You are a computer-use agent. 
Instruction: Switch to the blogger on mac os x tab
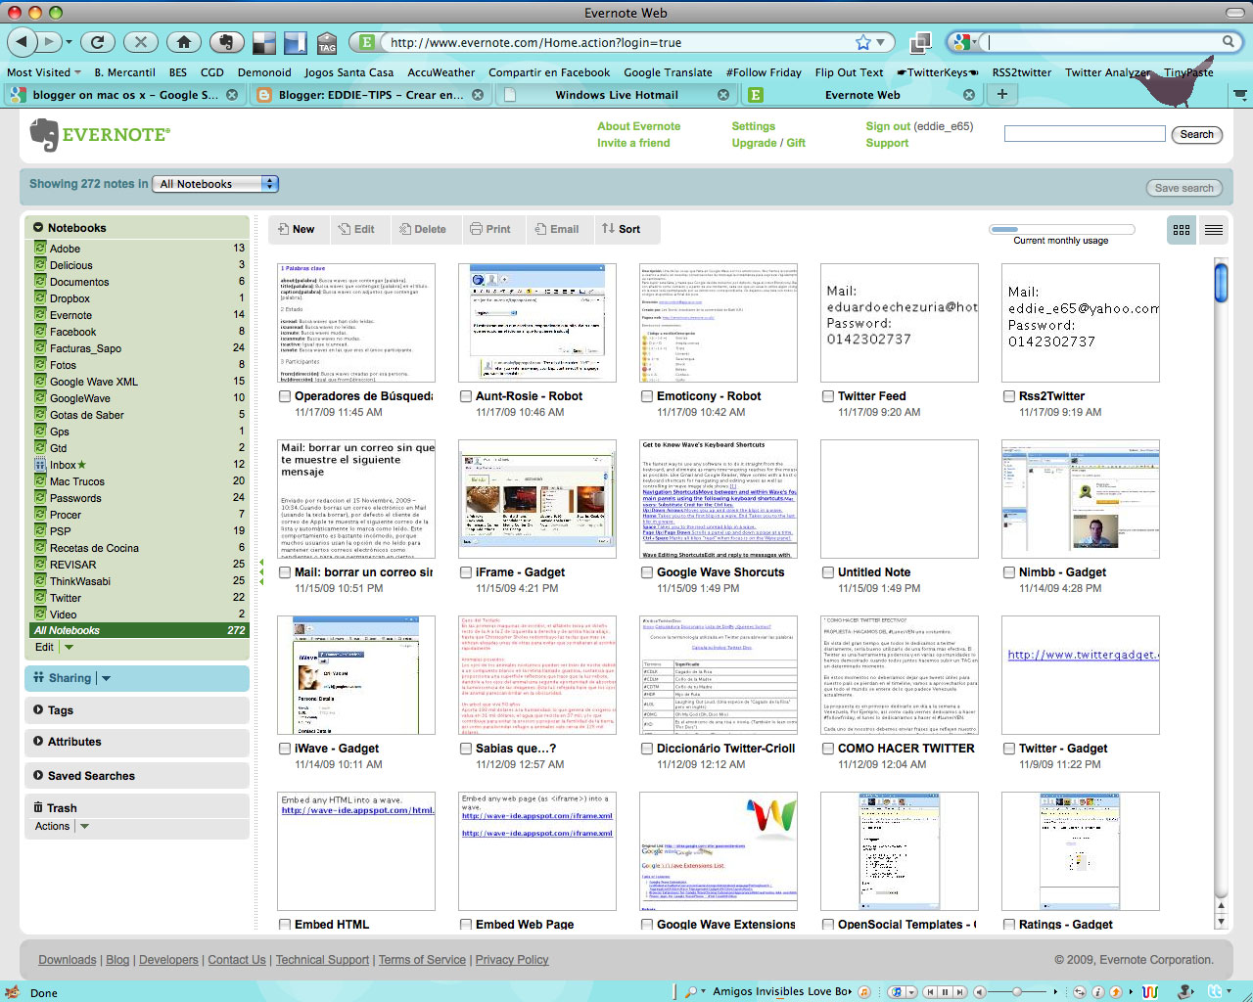(x=124, y=95)
